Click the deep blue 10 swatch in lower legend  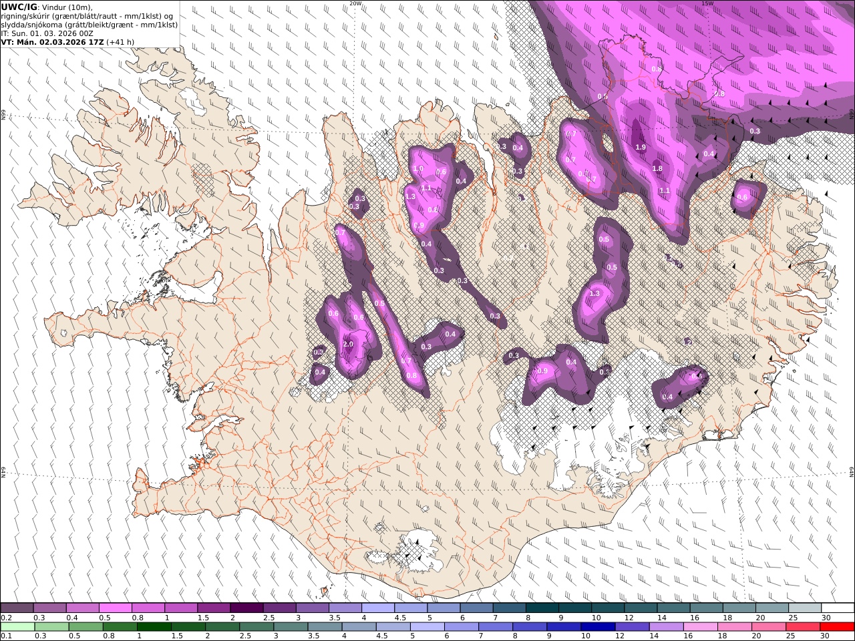pyautogui.click(x=598, y=627)
